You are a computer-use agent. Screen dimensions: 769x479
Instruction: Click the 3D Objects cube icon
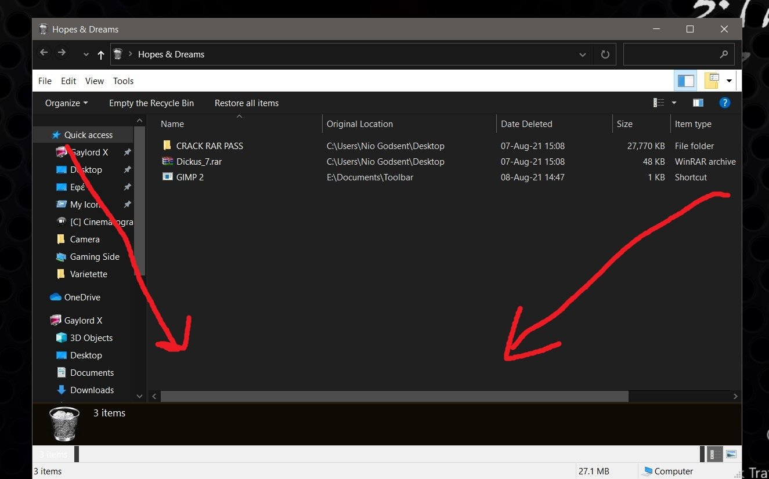click(x=61, y=338)
